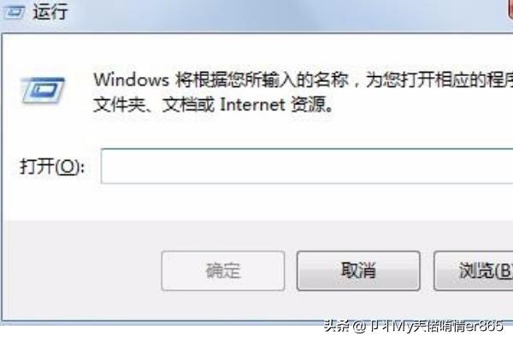Dismiss the dialog via 取消 button

(x=358, y=271)
